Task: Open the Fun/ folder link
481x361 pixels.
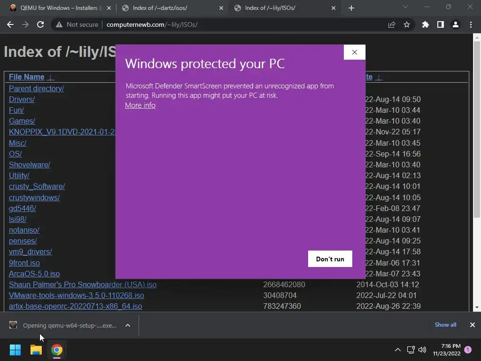Action: pos(16,110)
